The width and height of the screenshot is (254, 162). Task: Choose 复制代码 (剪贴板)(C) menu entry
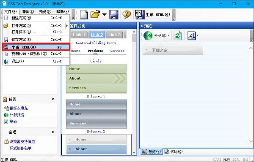click(36, 54)
